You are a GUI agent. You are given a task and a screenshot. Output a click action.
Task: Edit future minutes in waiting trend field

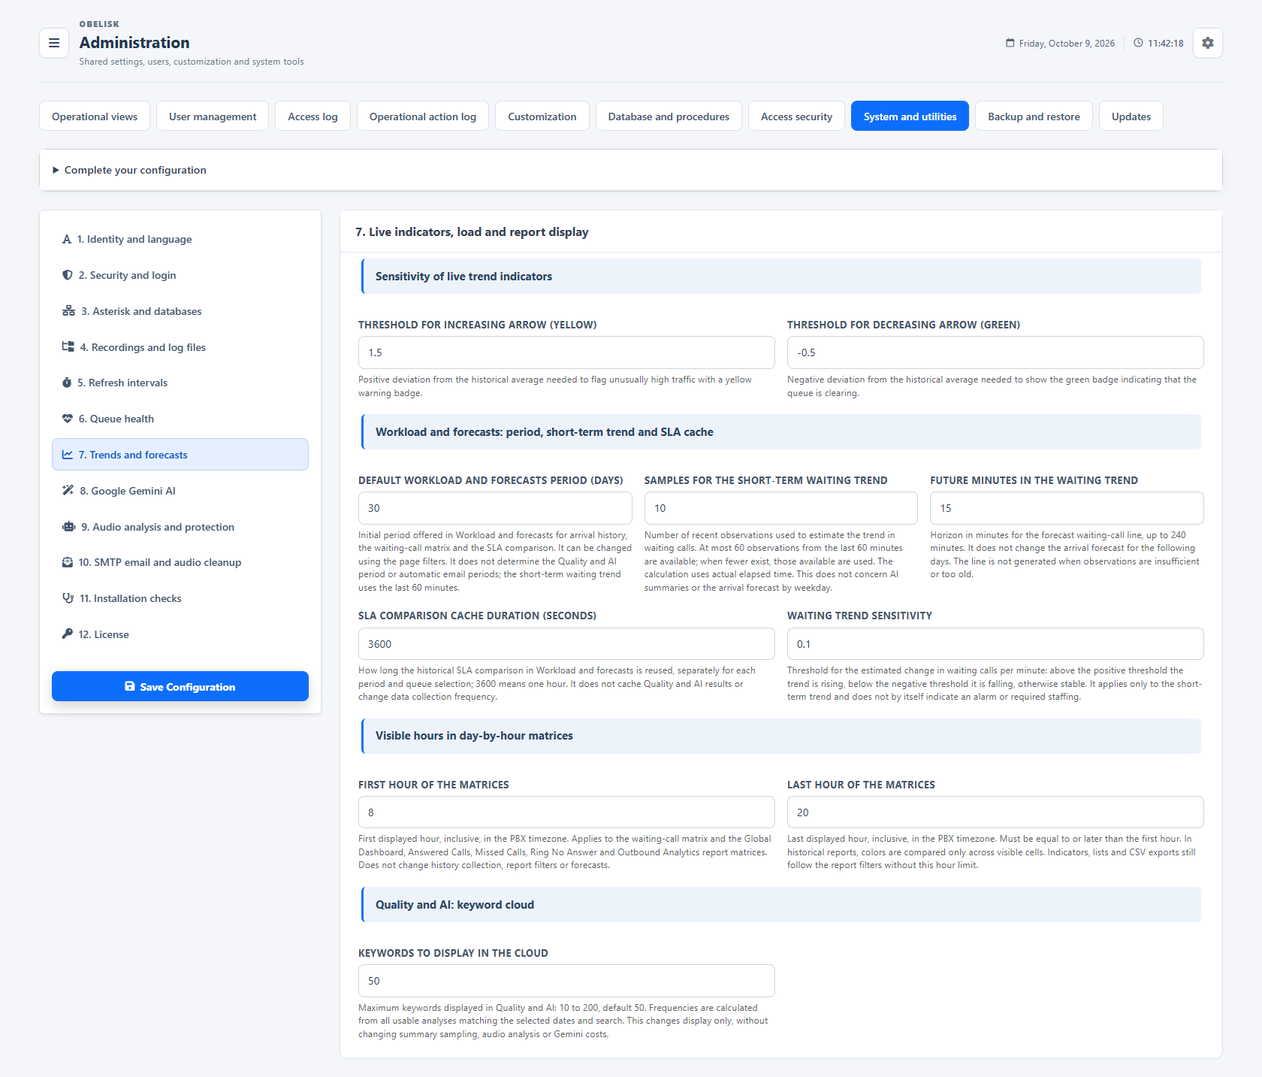click(x=1067, y=508)
